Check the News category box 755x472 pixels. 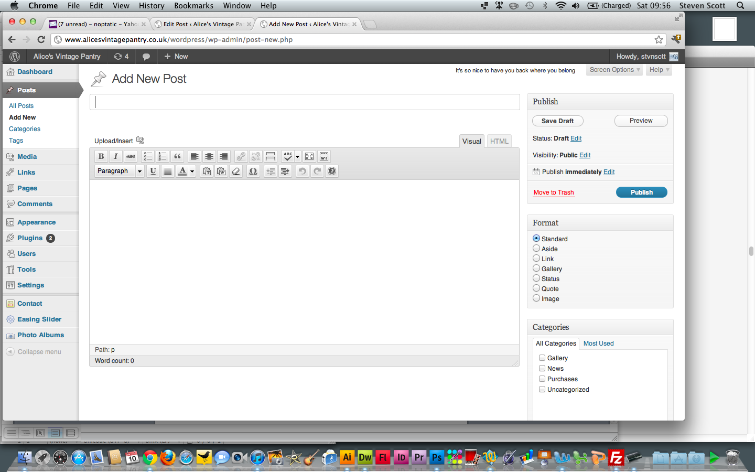point(542,368)
